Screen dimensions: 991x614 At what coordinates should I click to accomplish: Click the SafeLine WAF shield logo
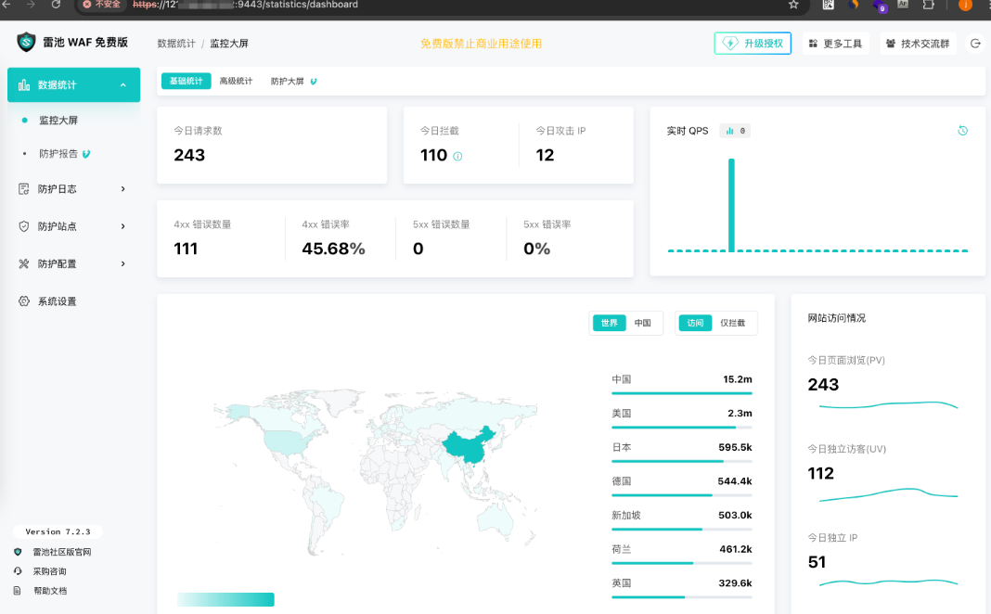(26, 43)
